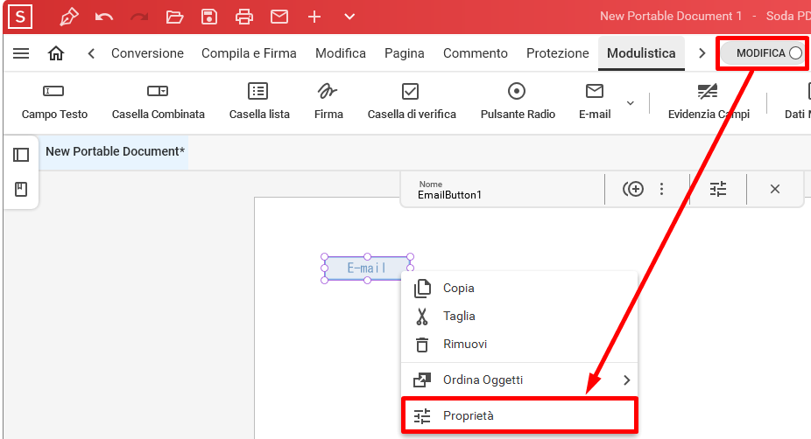The image size is (811, 439).
Task: Toggle Evidenzia Campi highlighting
Action: 709,101
